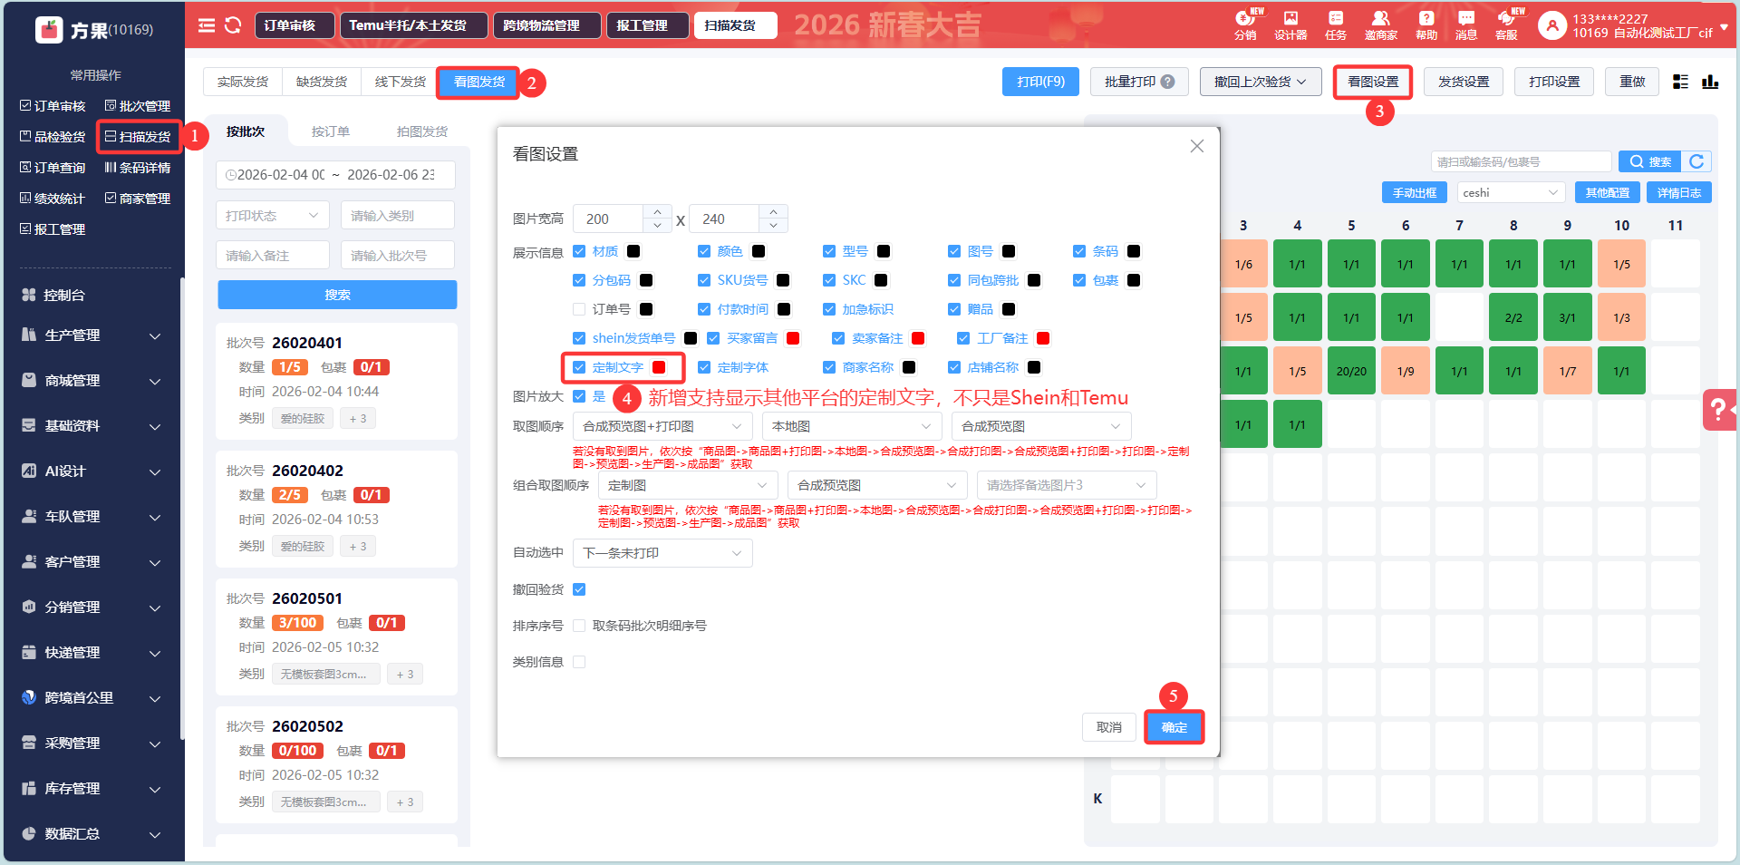Open 自动选中 下一条未打印 dropdown
Screen dimensions: 1740x865
(x=662, y=553)
